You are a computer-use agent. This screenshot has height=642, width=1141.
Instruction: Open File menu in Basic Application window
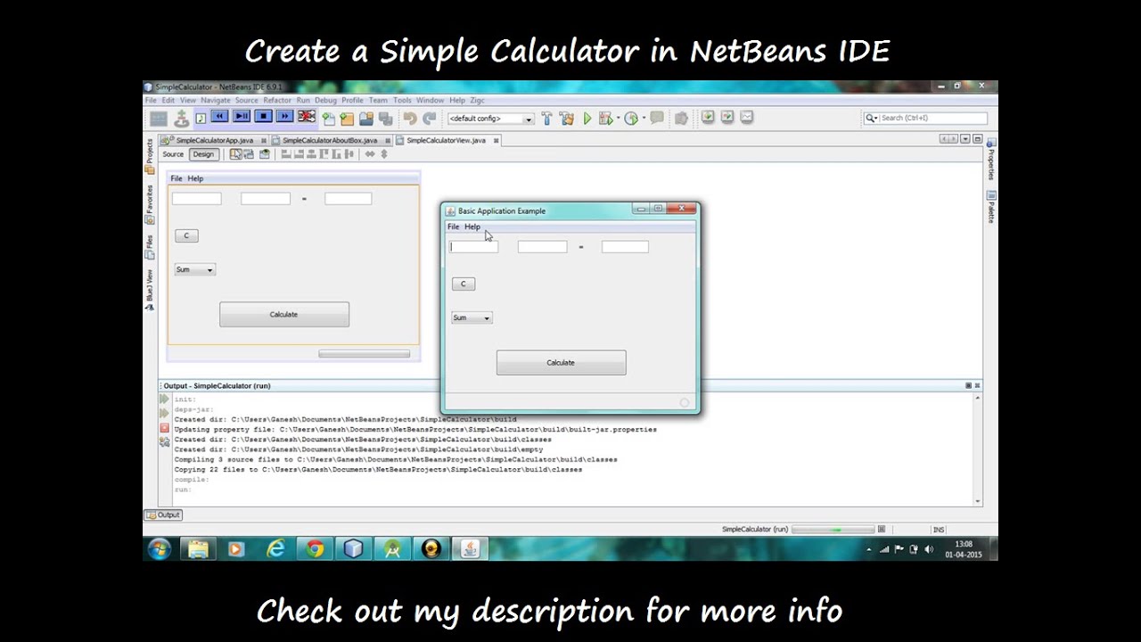[454, 227]
